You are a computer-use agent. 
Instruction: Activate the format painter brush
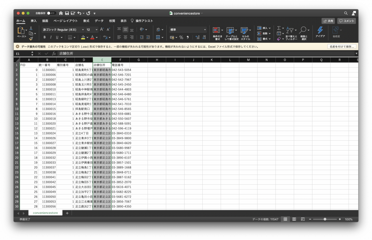31,39
